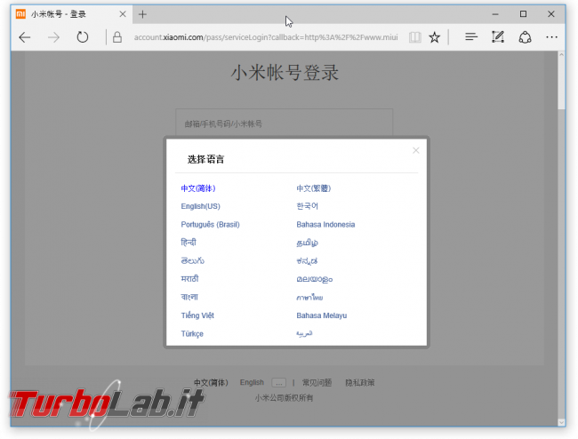Open the Hub three-lines icon
578x439 pixels.
tap(471, 36)
